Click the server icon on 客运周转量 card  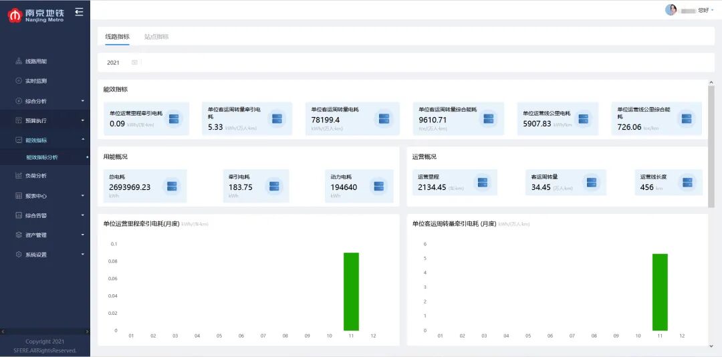tap(591, 183)
